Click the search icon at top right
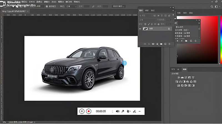Screen dimensions: 222x124 pyautogui.click(x=212, y=6)
